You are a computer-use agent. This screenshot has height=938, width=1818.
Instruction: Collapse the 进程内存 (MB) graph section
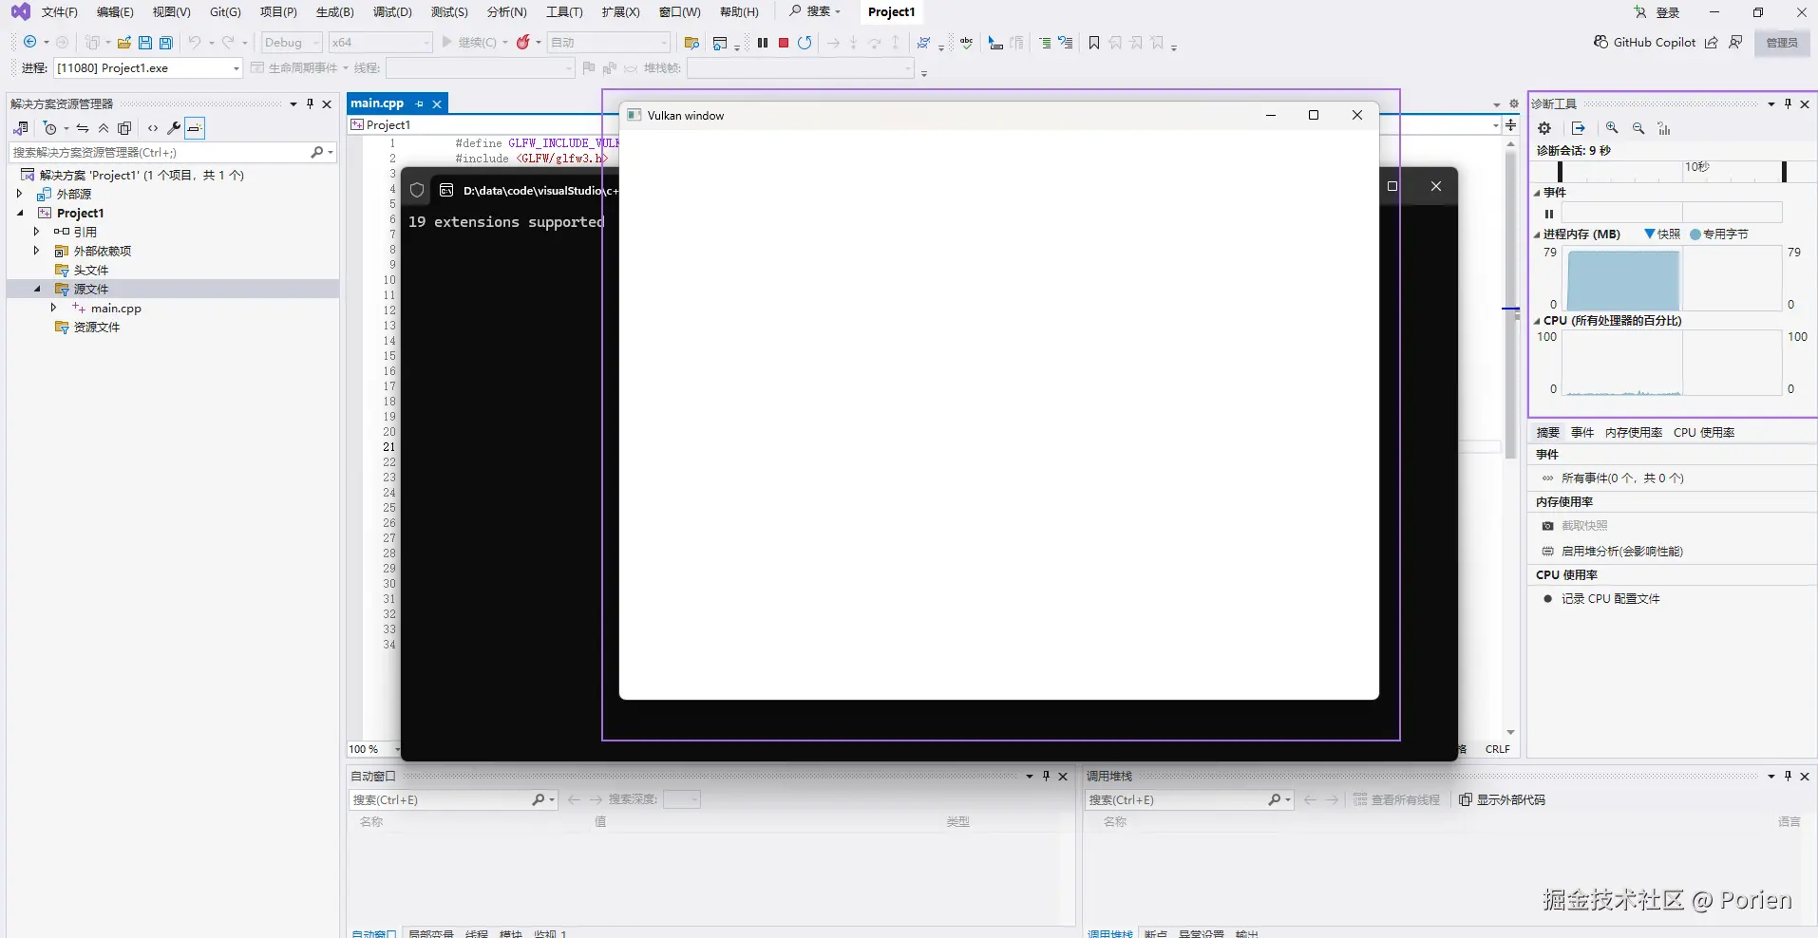(x=1537, y=234)
